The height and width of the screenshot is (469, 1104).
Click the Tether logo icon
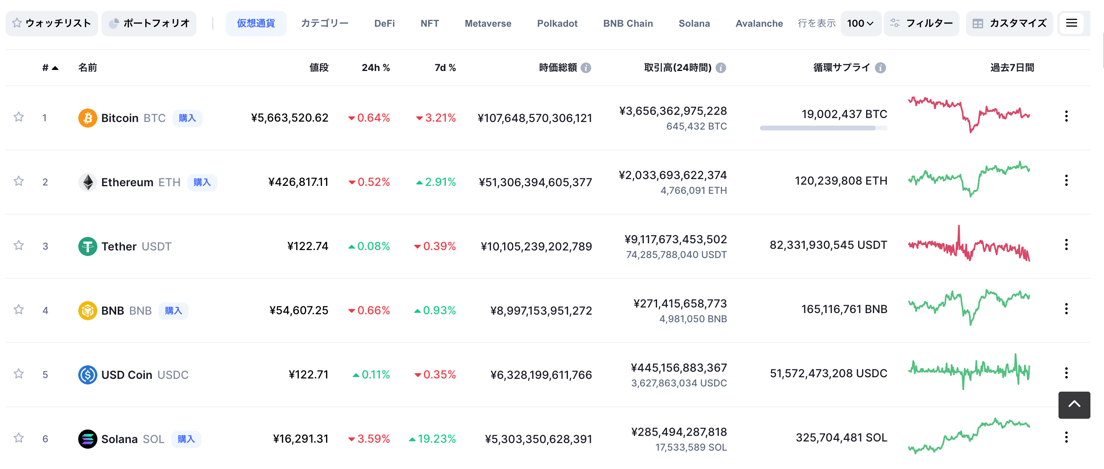87,246
